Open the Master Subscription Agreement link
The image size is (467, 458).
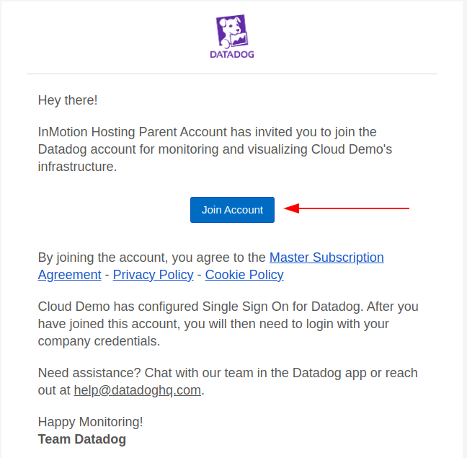click(326, 257)
